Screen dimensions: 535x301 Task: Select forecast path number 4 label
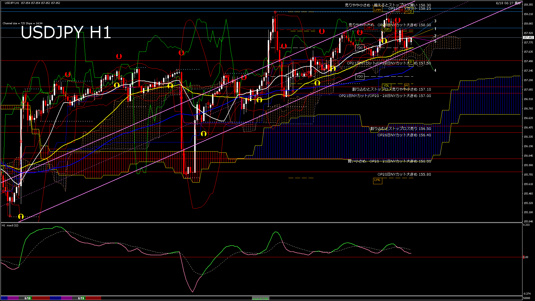point(435,71)
